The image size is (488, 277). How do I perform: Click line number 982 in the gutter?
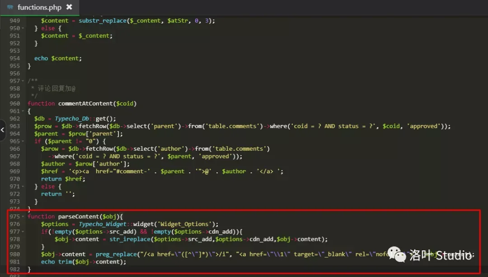coord(14,269)
